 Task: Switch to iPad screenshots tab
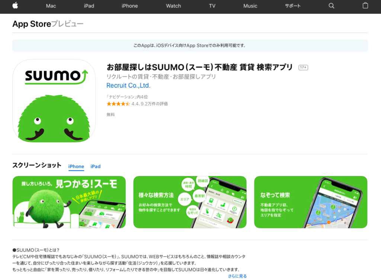96,166
